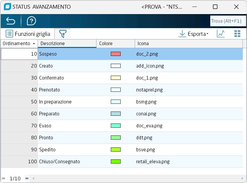Select the Pronto description cell
This screenshot has height=183, width=247.
[x=67, y=138]
